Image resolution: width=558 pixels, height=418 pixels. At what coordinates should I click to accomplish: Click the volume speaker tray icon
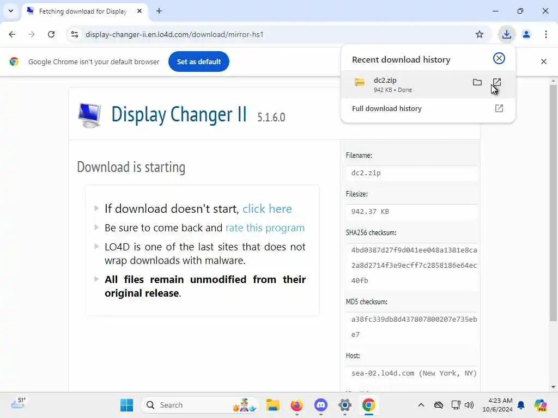pos(469,405)
